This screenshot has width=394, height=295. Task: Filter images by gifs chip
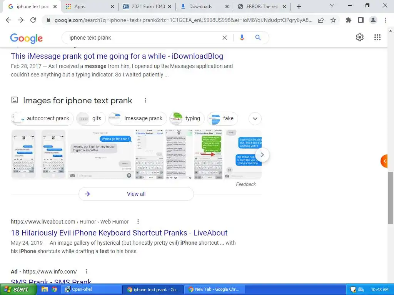91,118
